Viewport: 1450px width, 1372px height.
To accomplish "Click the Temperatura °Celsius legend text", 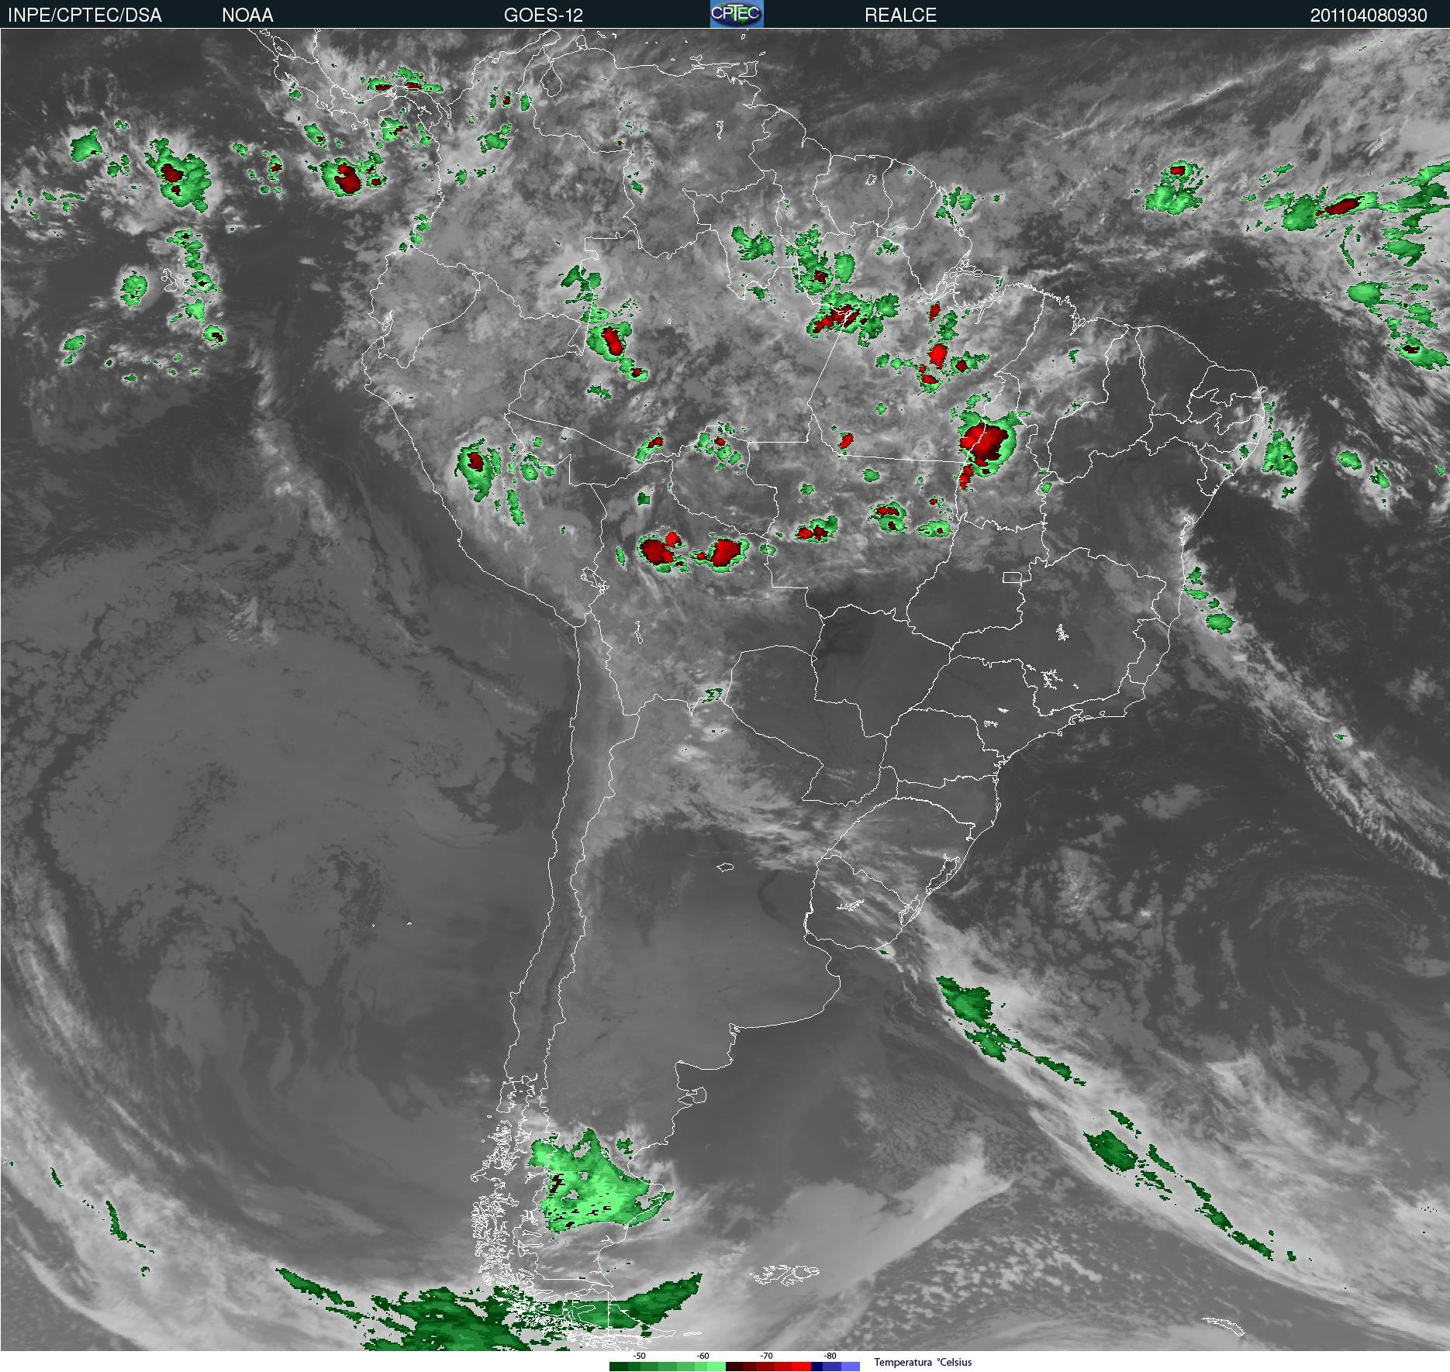I will [923, 1362].
